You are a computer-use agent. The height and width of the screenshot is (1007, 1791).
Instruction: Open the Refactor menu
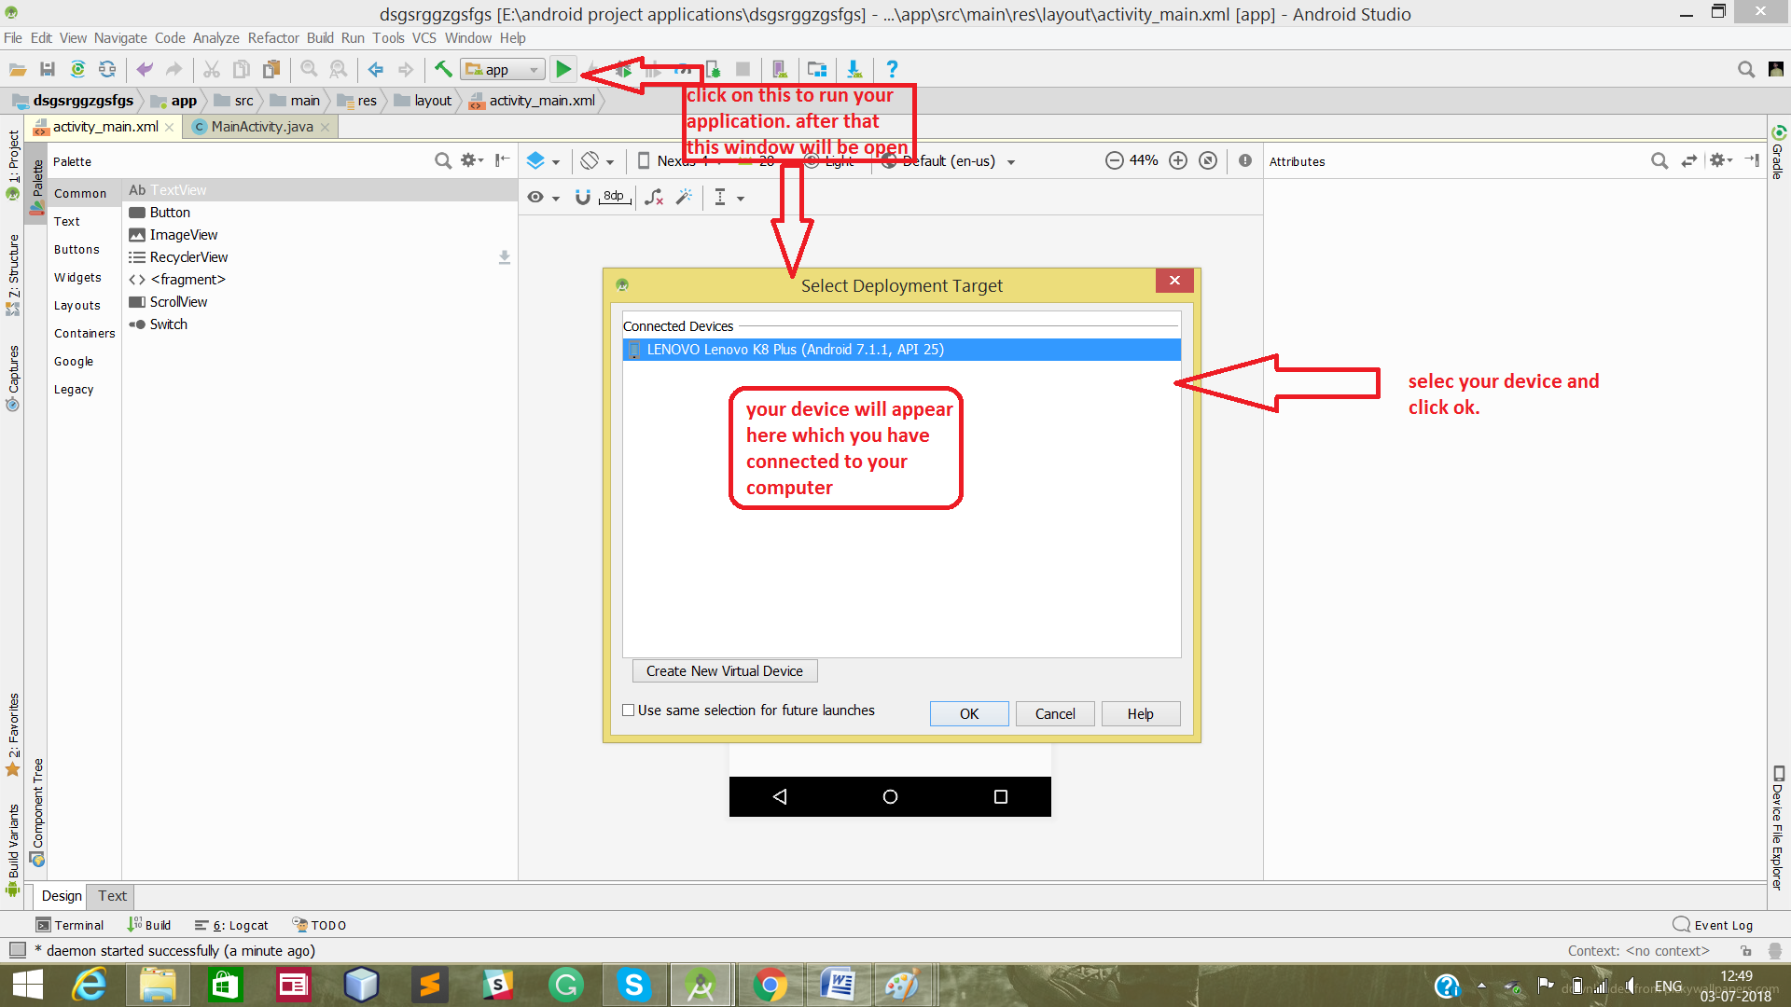pos(273,38)
